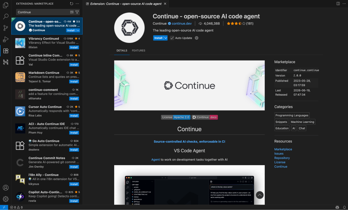
Task: Open the Agent link in VS Code Agent section
Action: pyautogui.click(x=155, y=160)
